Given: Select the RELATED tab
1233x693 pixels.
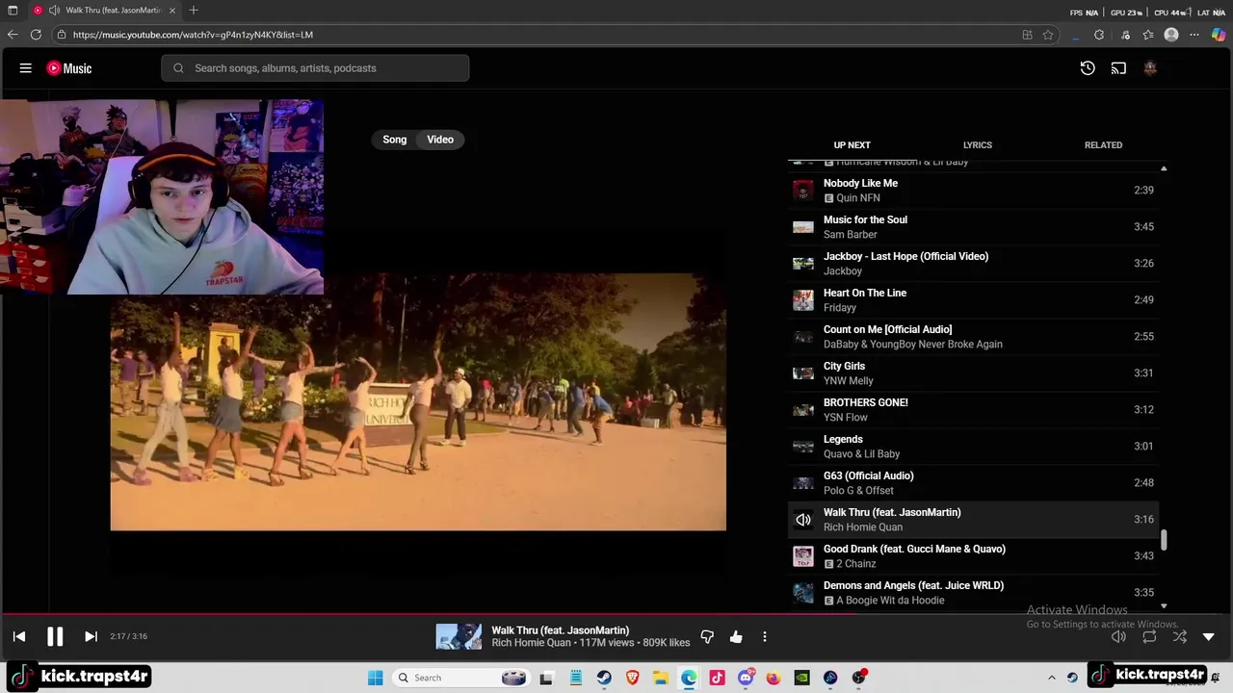Looking at the screenshot, I should [x=1103, y=145].
